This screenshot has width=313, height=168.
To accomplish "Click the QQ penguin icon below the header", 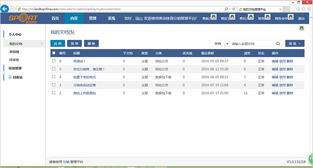I will tap(302, 28).
